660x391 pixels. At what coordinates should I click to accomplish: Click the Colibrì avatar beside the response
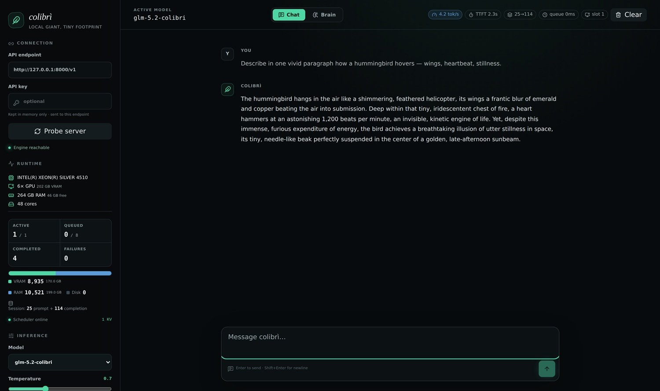[x=227, y=89]
